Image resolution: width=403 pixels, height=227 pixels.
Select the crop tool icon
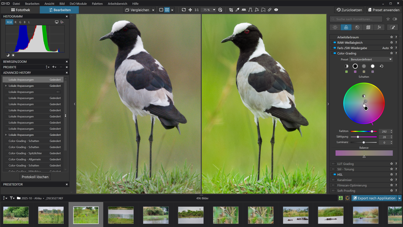point(231,10)
